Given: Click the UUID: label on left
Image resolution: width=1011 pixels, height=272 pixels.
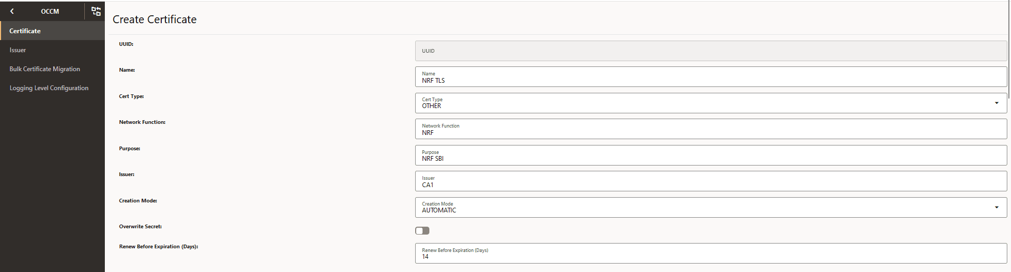Looking at the screenshot, I should coord(126,44).
